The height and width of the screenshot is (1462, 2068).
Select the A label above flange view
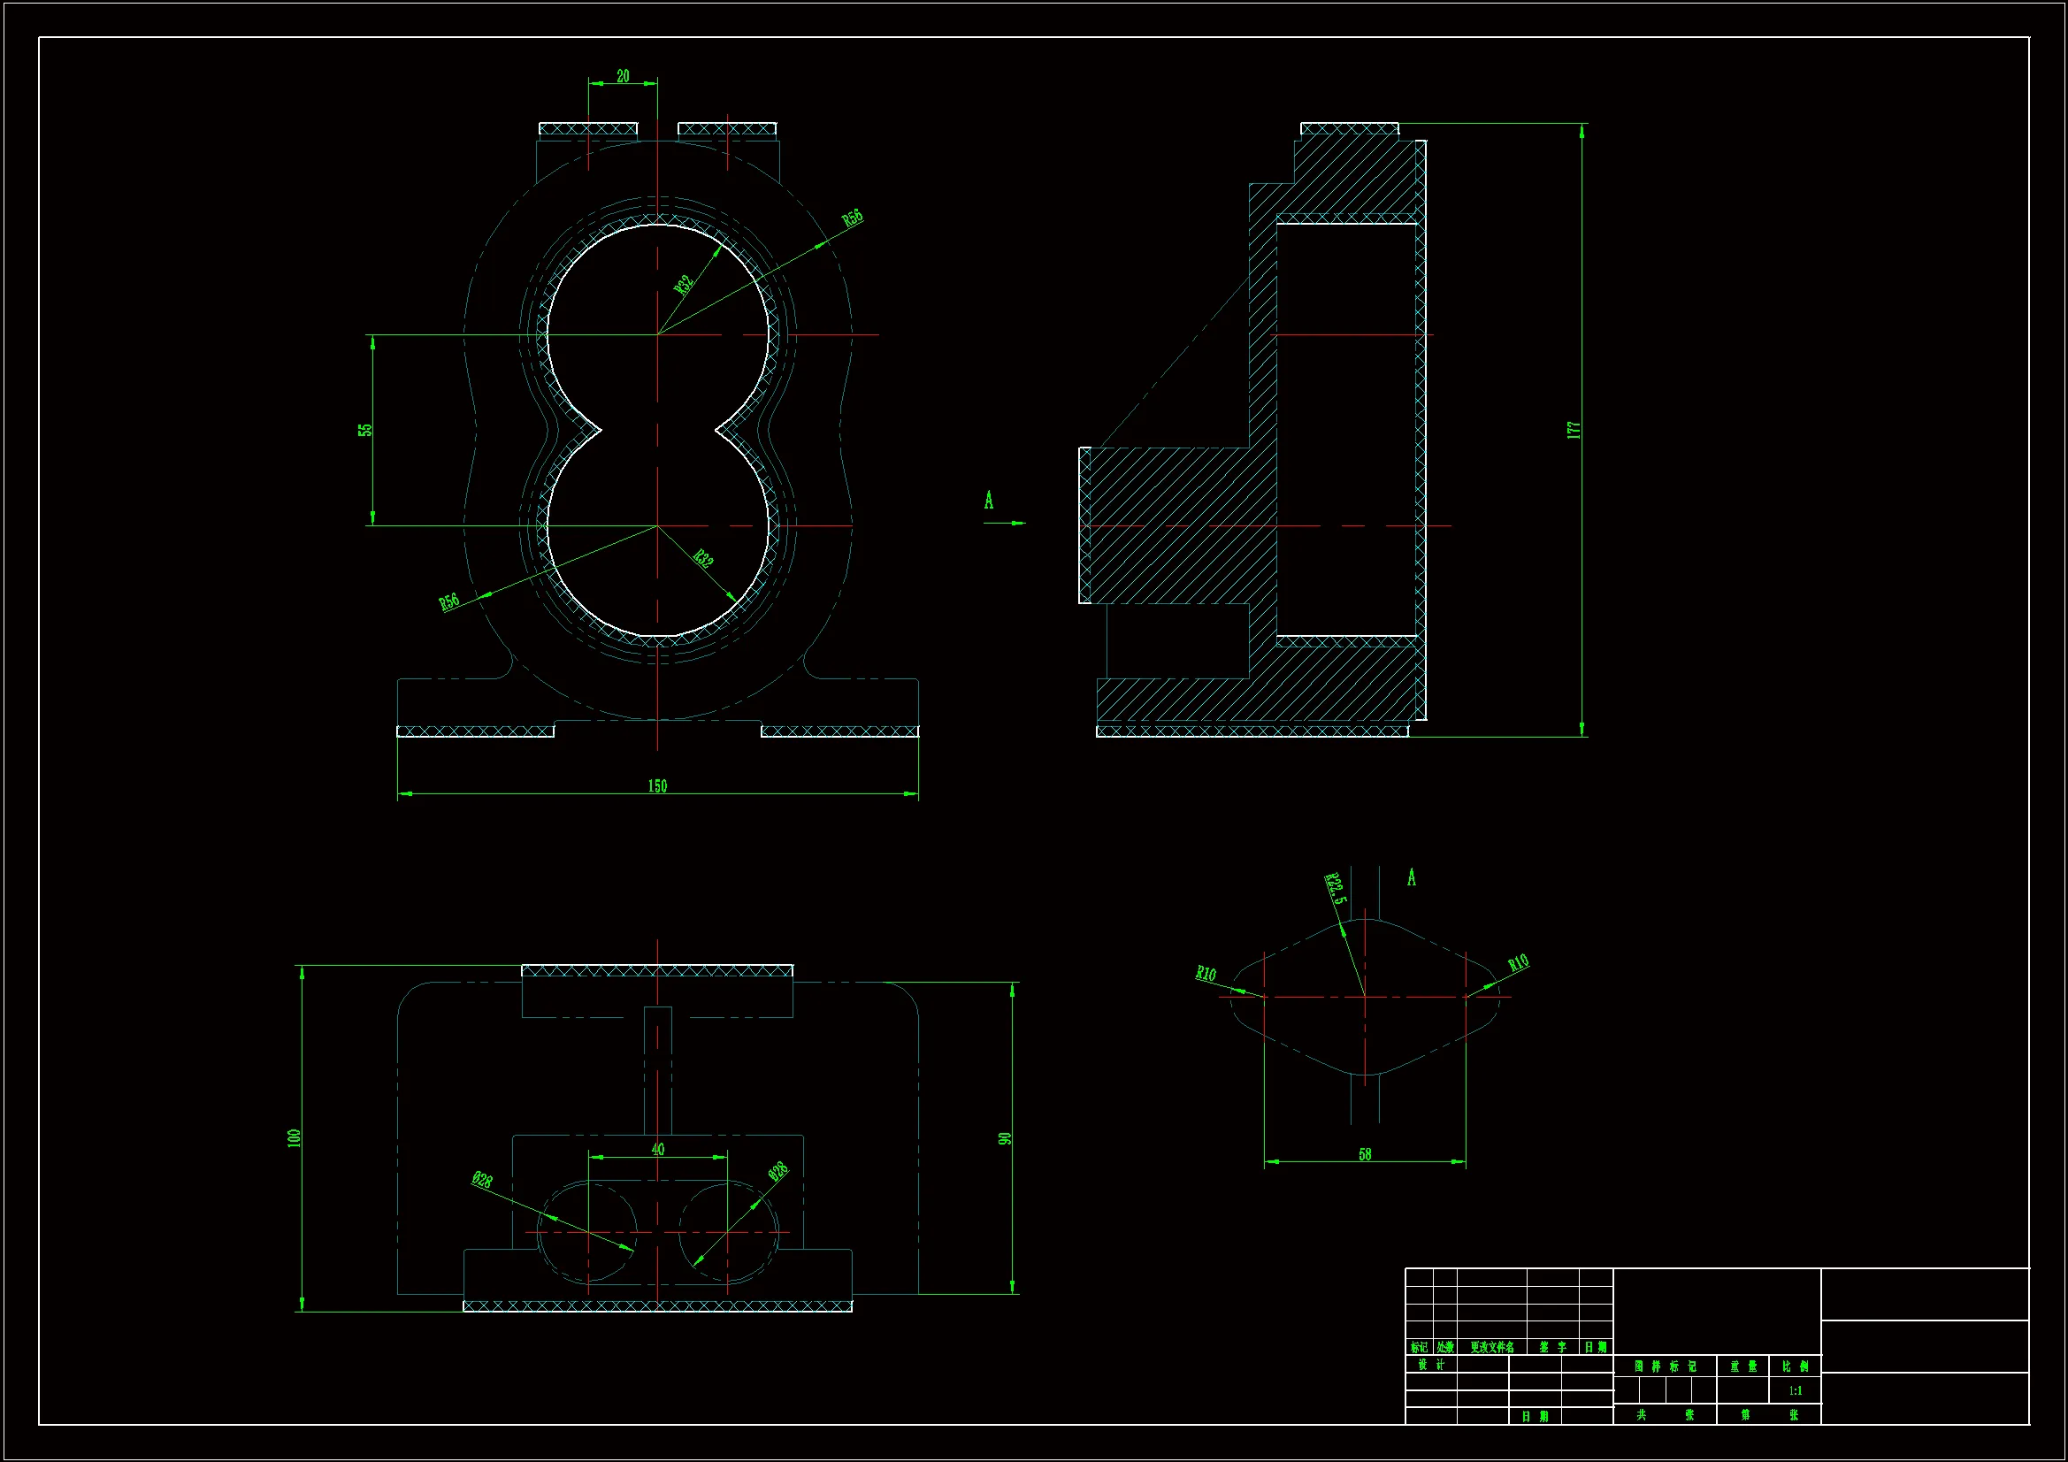point(1412,877)
